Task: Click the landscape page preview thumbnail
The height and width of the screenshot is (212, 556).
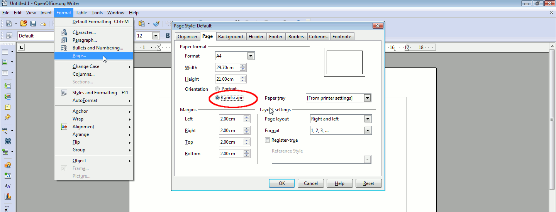Action: 344,63
